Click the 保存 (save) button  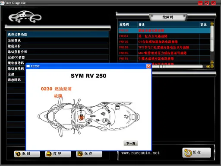click(89, 154)
